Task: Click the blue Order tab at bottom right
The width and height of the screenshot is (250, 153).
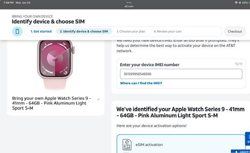Action: (240, 151)
